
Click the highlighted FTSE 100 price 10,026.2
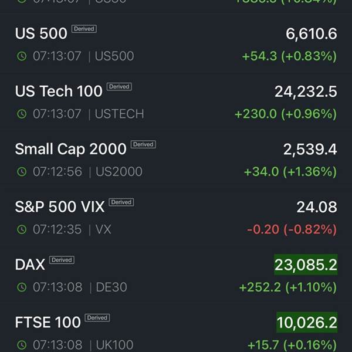point(307,323)
